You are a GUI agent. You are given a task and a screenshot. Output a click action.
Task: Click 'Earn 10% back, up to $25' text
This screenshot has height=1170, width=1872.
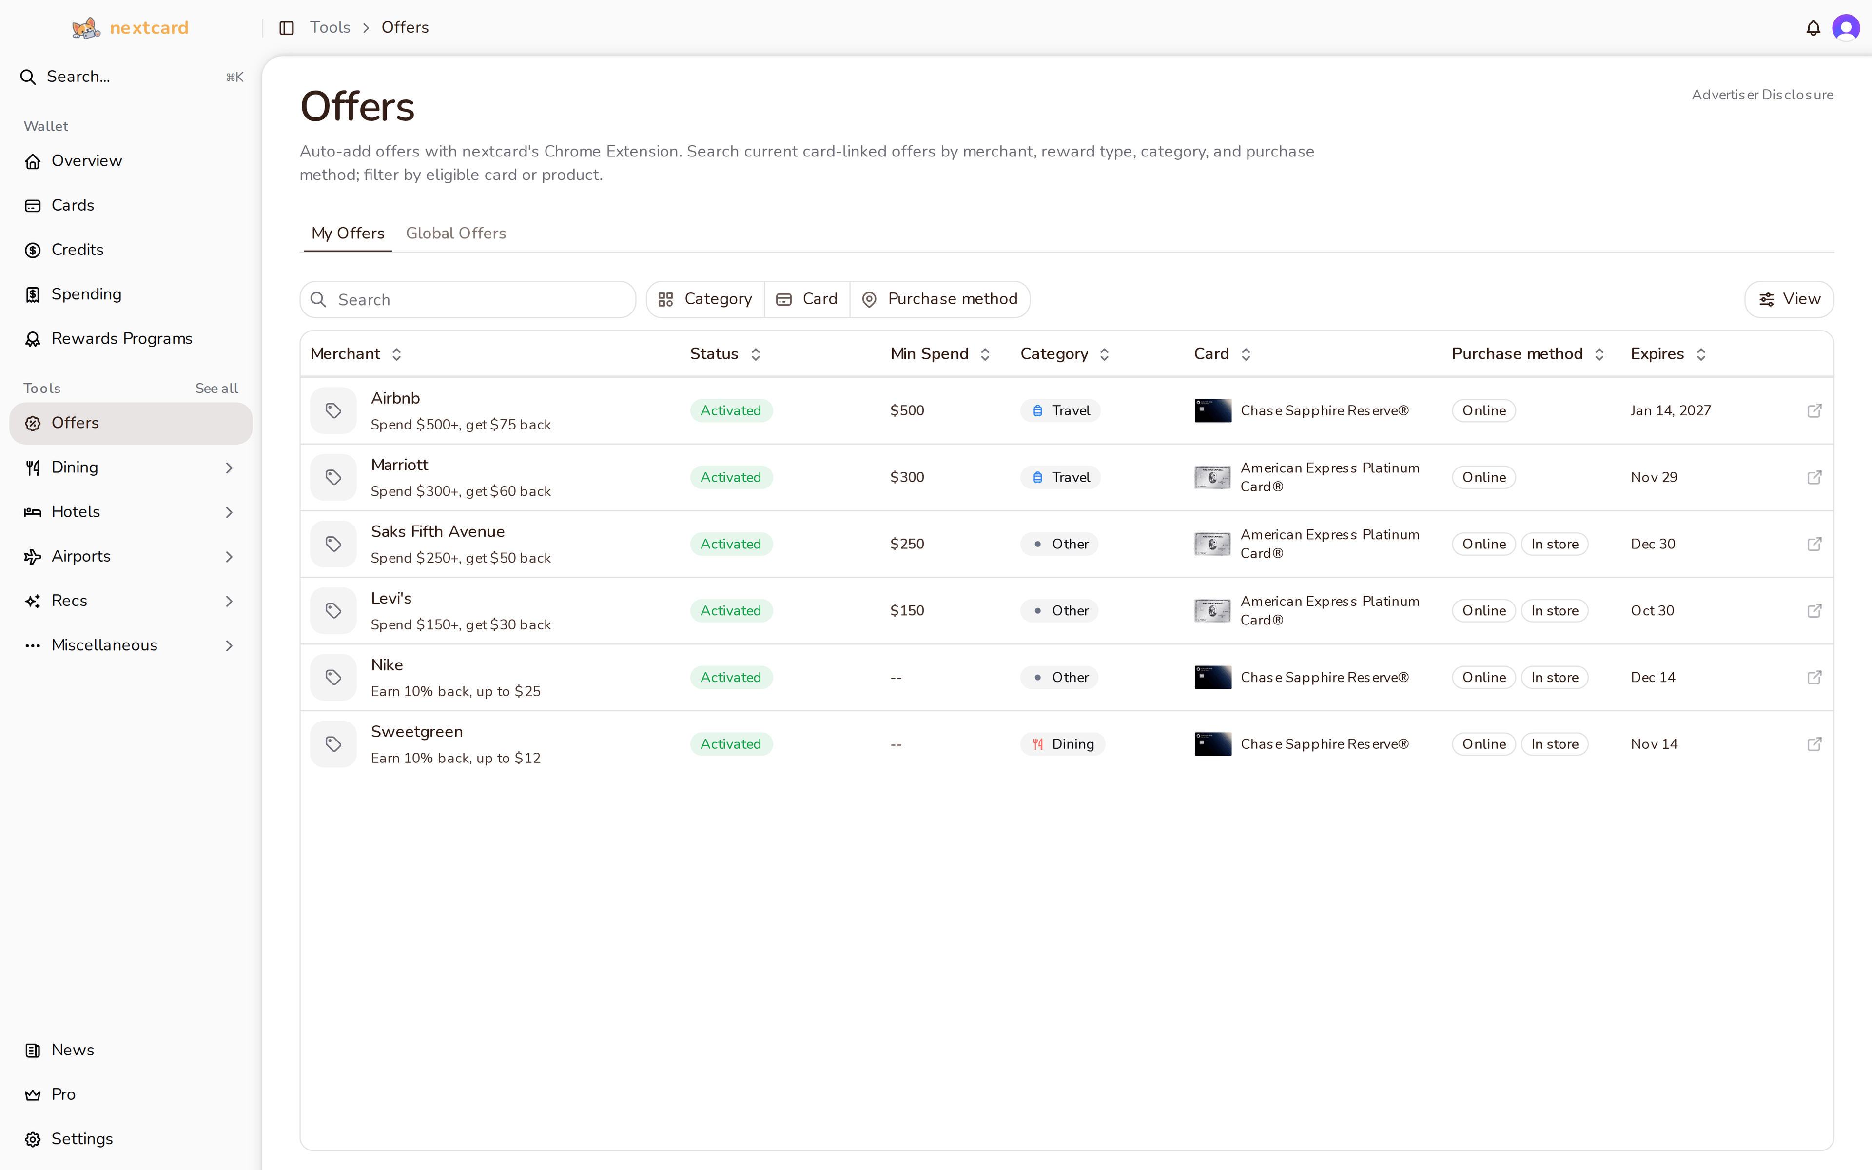click(456, 691)
